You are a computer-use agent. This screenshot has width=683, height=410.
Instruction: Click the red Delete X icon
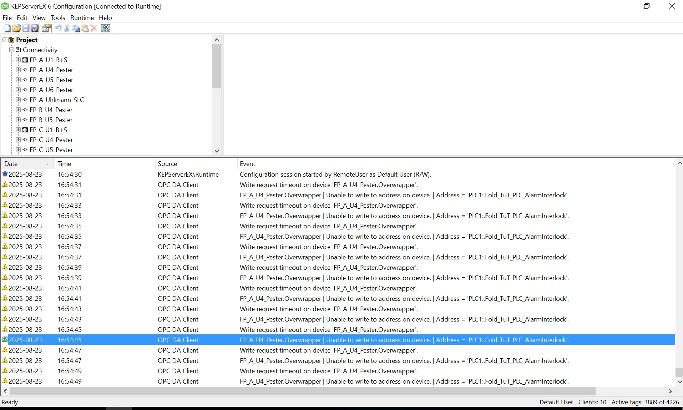(94, 28)
